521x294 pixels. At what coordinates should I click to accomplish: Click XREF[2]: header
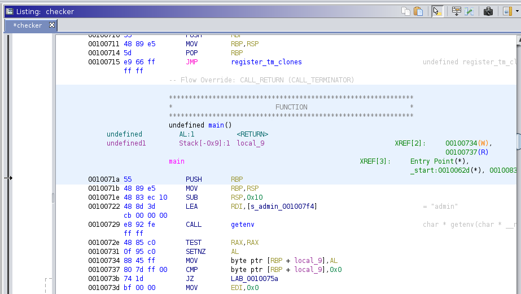(x=410, y=143)
